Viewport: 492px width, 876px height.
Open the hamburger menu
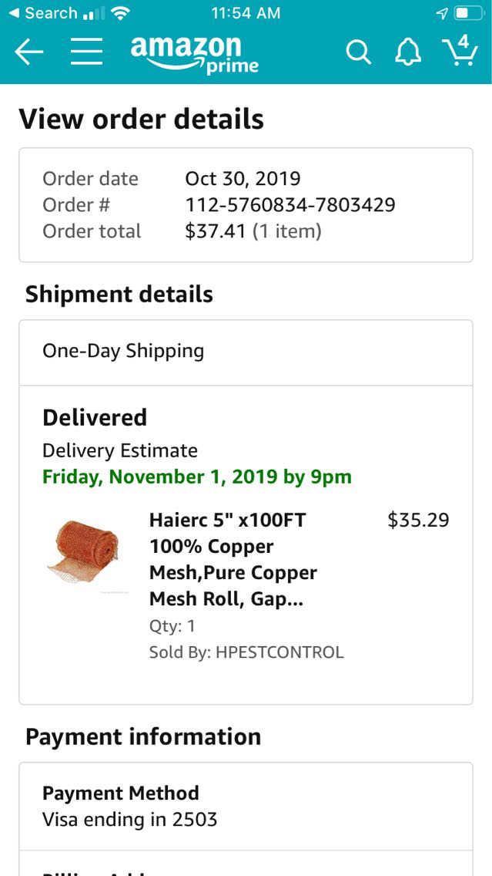point(86,52)
